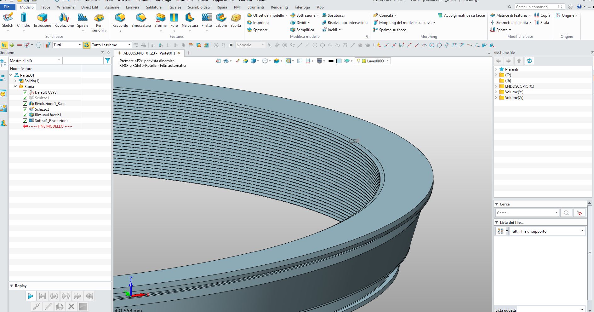Screen dimensions: 594x312
Task: Select the Sketch tool
Action: 8,20
